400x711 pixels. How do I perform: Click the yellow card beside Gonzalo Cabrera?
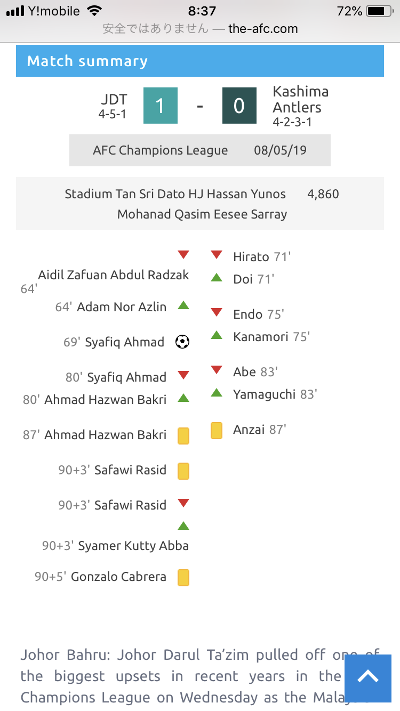point(183,577)
